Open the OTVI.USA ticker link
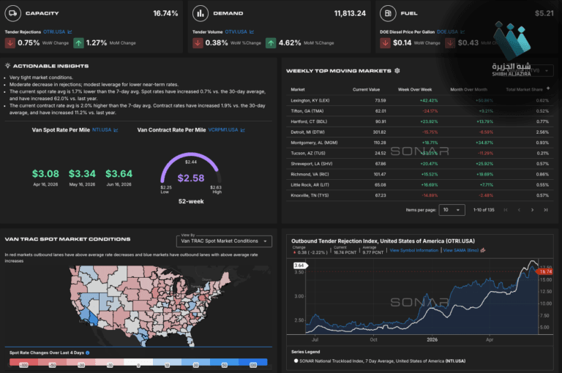Image resolution: width=562 pixels, height=373 pixels. pos(236,32)
